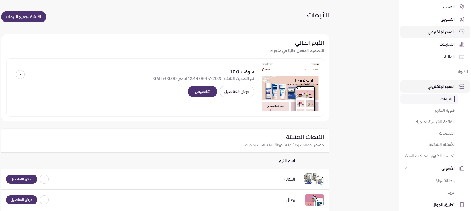The image size is (471, 211).
Task: Click the marketing megaphone icon
Action: pos(462,19)
